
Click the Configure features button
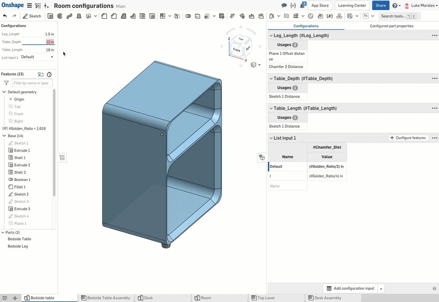pyautogui.click(x=408, y=137)
